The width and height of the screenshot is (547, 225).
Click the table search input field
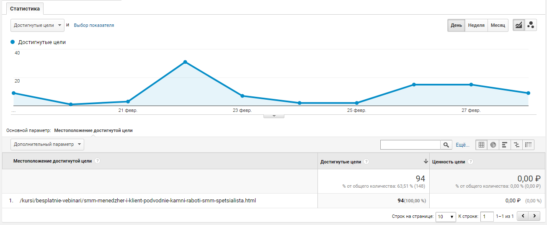410,145
